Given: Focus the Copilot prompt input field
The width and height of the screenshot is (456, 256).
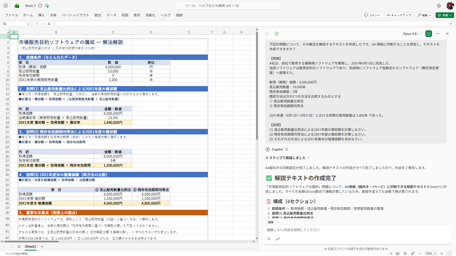Looking at the screenshot, I should [x=356, y=230].
